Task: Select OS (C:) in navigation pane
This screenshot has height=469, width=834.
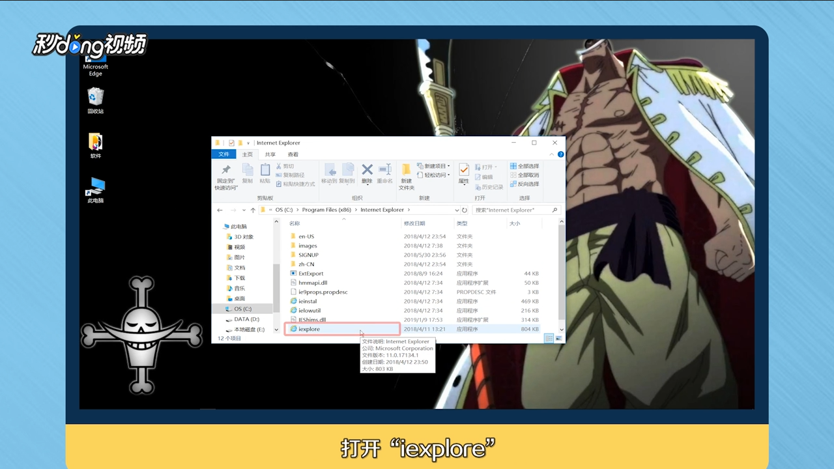Action: pos(243,309)
